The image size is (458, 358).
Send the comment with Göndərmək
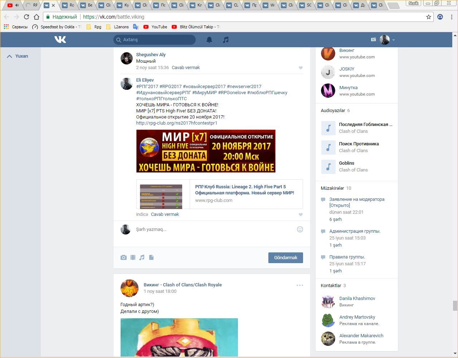click(286, 258)
